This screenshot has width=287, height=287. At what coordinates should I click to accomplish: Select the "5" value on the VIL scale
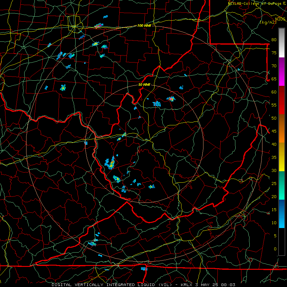(275, 236)
